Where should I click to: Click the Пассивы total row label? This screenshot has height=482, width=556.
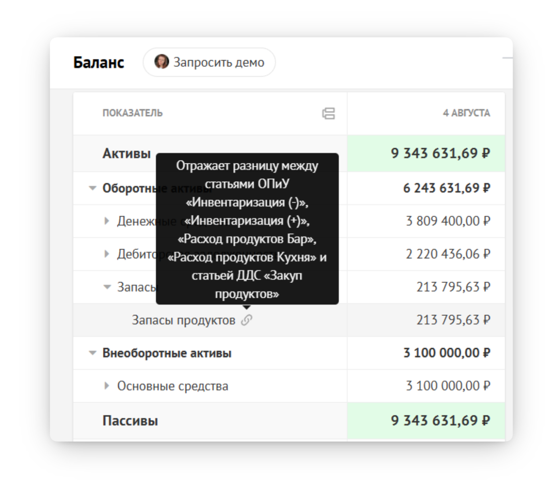tap(130, 421)
